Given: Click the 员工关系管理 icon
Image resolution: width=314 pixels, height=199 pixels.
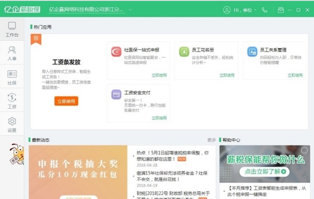Looking at the screenshot, I should [252, 52].
